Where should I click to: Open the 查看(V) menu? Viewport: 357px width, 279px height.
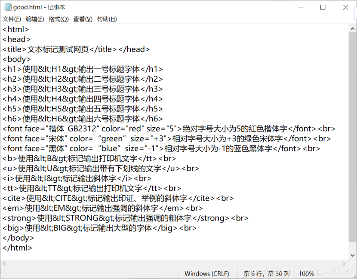pyautogui.click(x=83, y=19)
